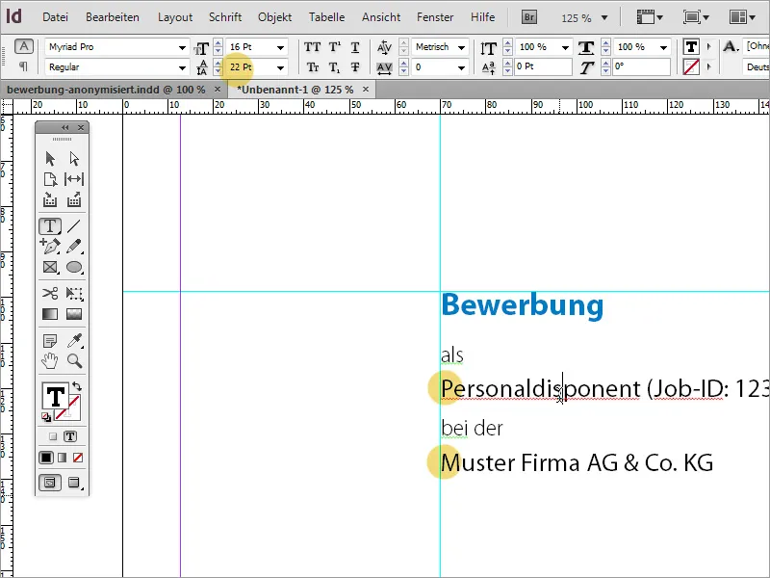Toggle Subscript formatting
This screenshot has width=770, height=578.
pos(334,67)
